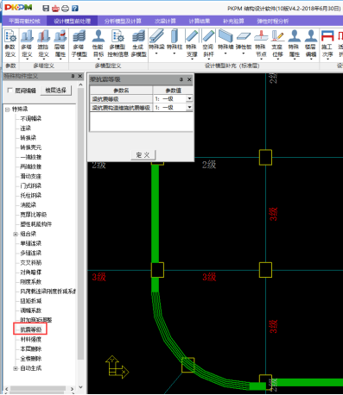343x395 pixels.
Task: Close the 梁抗震等级 dialog
Action: pos(189,79)
